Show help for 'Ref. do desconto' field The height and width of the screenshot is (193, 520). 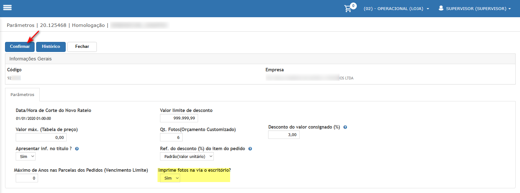pyautogui.click(x=250, y=149)
